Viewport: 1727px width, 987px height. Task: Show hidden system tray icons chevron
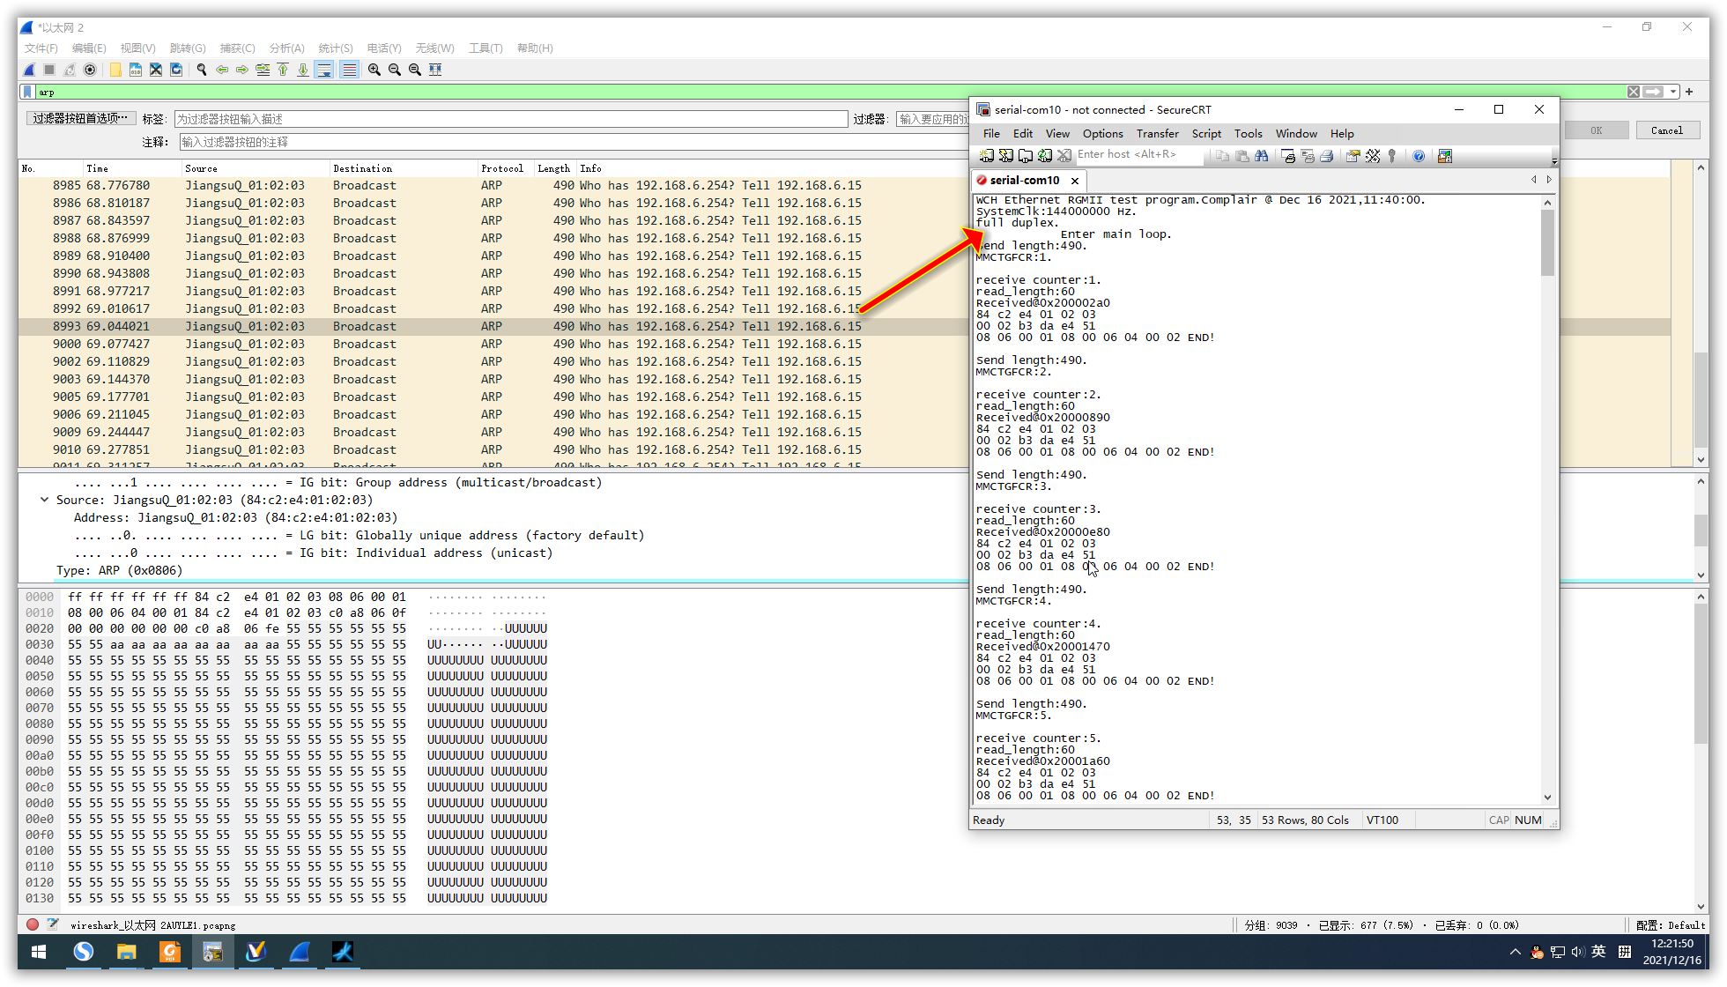point(1515,952)
